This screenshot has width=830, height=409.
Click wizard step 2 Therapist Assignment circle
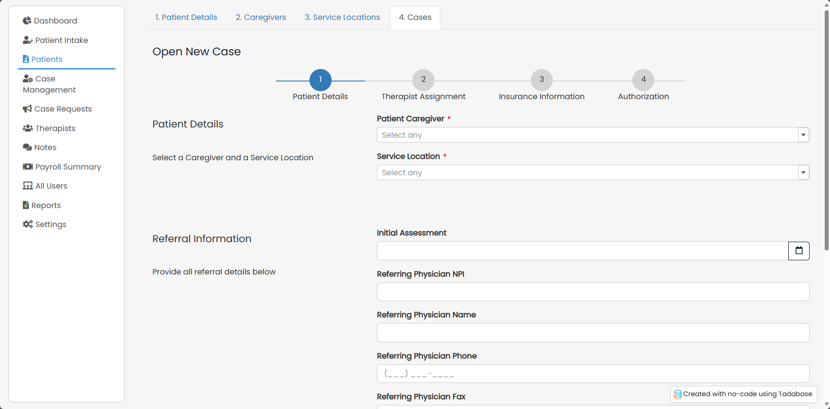coord(423,80)
